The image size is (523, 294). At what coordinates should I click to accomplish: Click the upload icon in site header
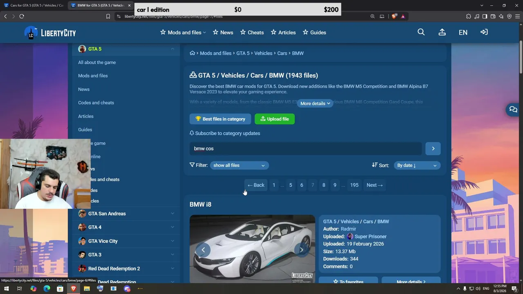pos(442,32)
